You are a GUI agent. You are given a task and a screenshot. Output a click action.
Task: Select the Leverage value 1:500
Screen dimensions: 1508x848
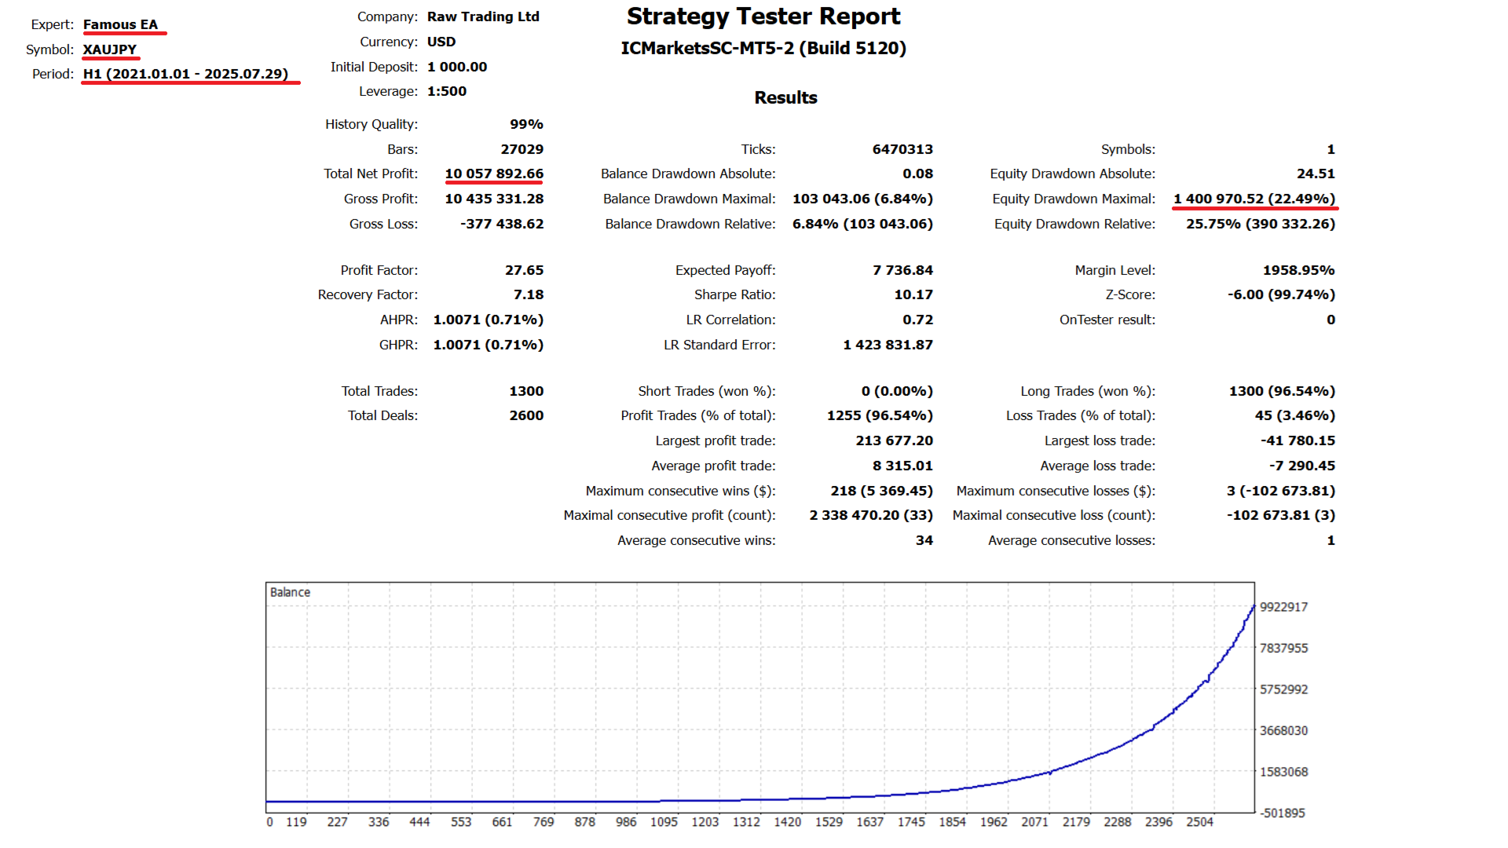(447, 91)
